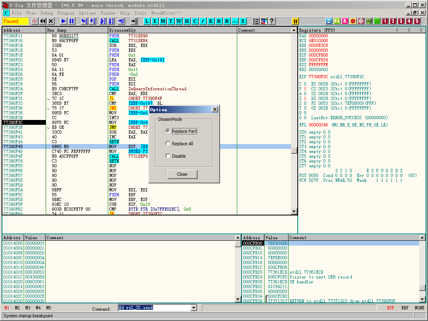
Task: Open the BreakPoint-> menu
Action: click(166, 13)
